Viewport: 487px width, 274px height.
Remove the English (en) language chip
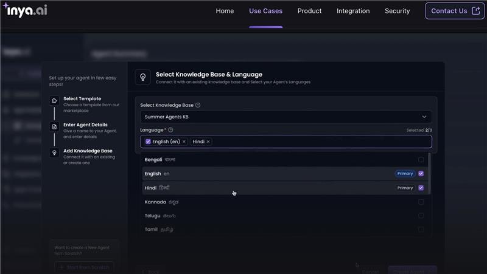pyautogui.click(x=184, y=142)
